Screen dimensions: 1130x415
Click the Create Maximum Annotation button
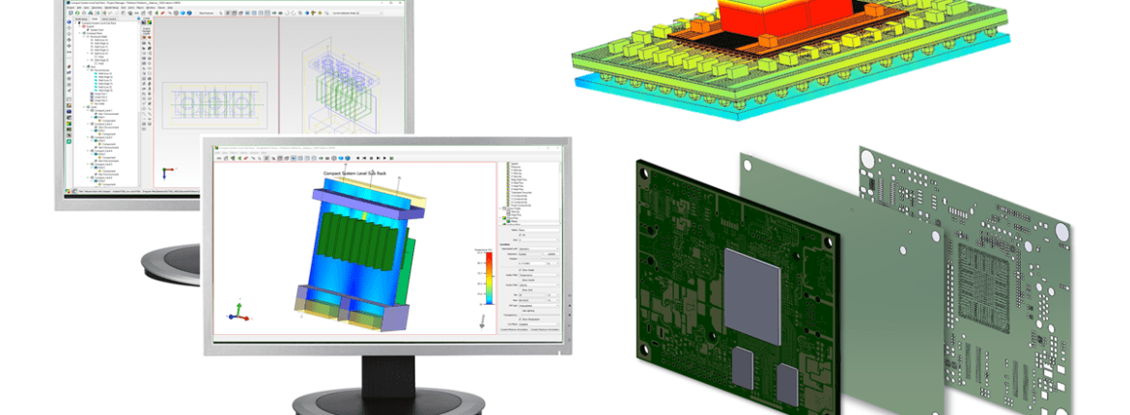[544, 330]
